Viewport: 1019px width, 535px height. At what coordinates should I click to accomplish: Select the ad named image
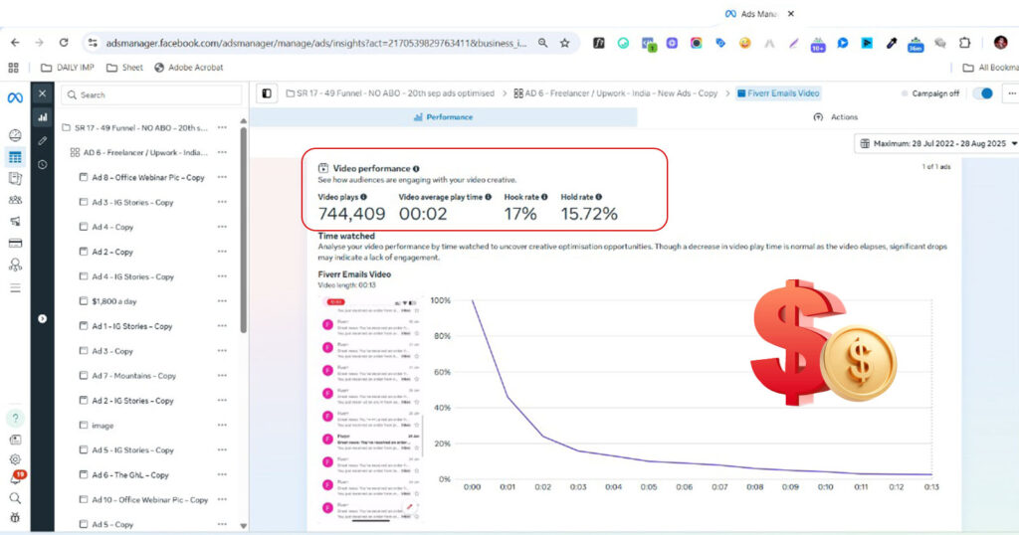pos(97,426)
